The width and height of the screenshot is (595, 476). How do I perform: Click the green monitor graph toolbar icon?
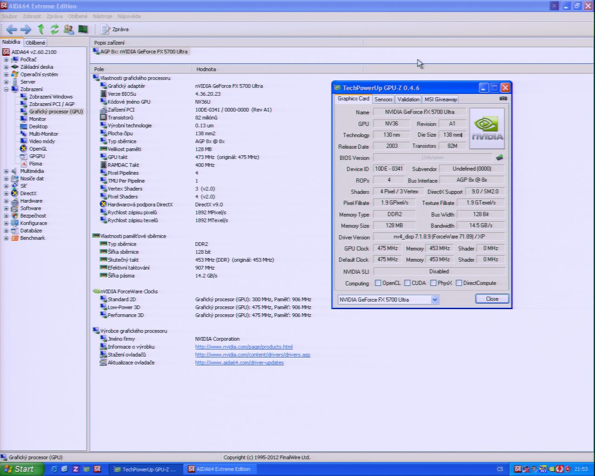pyautogui.click(x=83, y=29)
